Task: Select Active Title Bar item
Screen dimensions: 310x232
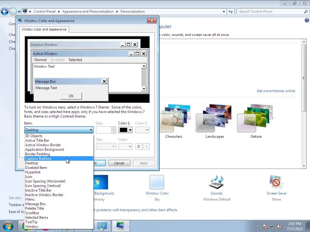Action: (x=59, y=140)
